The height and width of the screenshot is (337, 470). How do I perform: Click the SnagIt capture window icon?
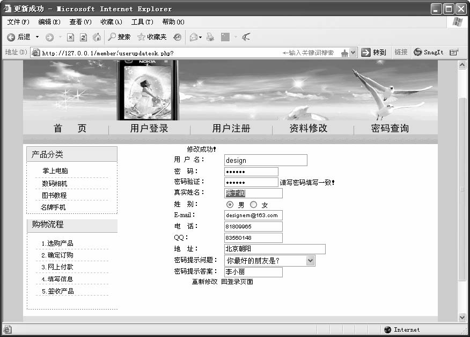click(x=454, y=52)
